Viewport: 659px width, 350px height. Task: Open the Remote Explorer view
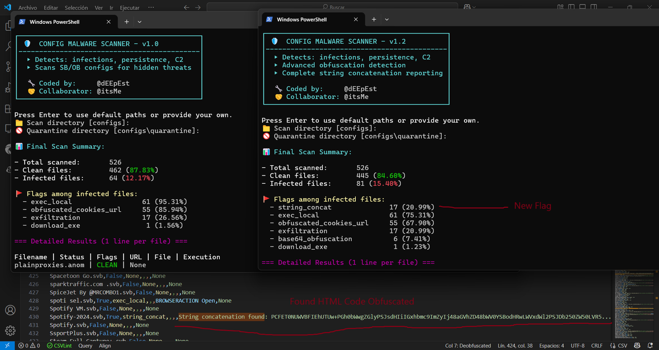tap(8, 129)
